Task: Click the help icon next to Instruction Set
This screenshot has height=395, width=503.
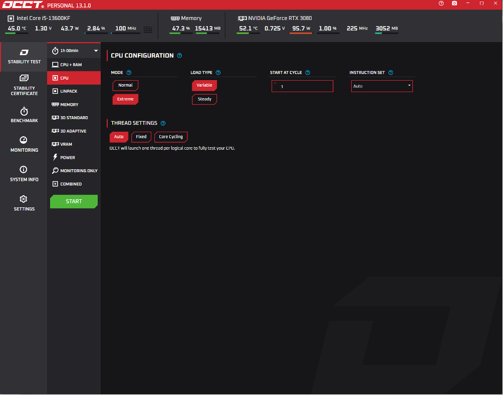Action: (x=390, y=73)
